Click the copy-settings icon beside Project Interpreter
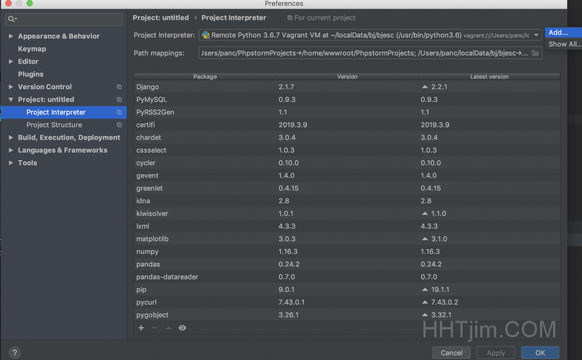 coord(118,112)
